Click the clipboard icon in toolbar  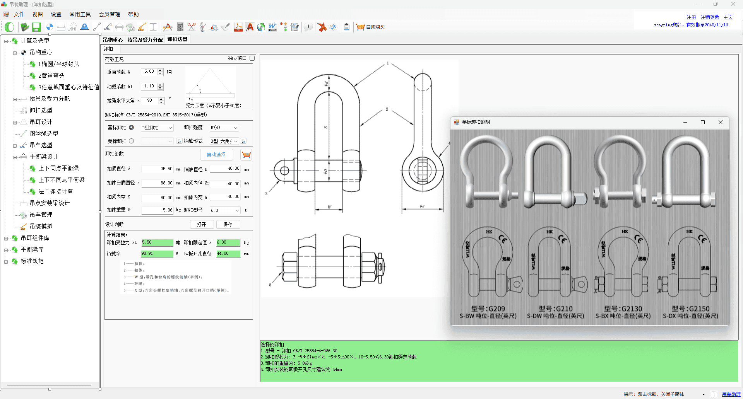346,27
